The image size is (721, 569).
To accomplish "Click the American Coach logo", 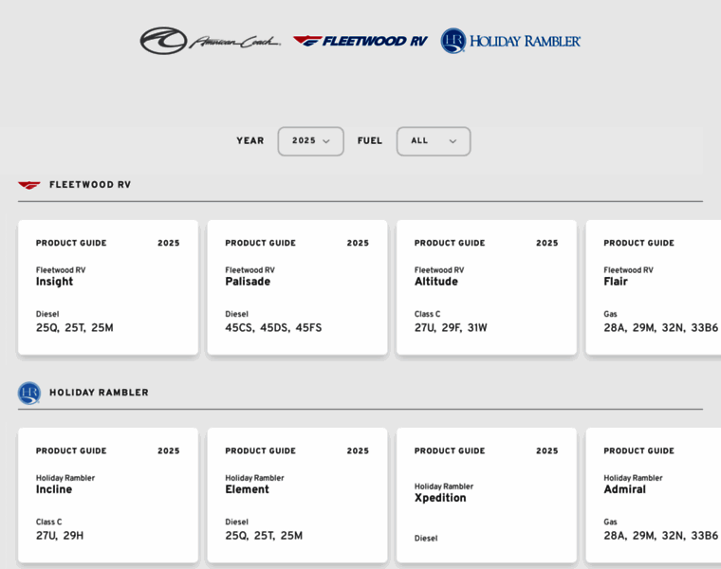I will click(210, 41).
